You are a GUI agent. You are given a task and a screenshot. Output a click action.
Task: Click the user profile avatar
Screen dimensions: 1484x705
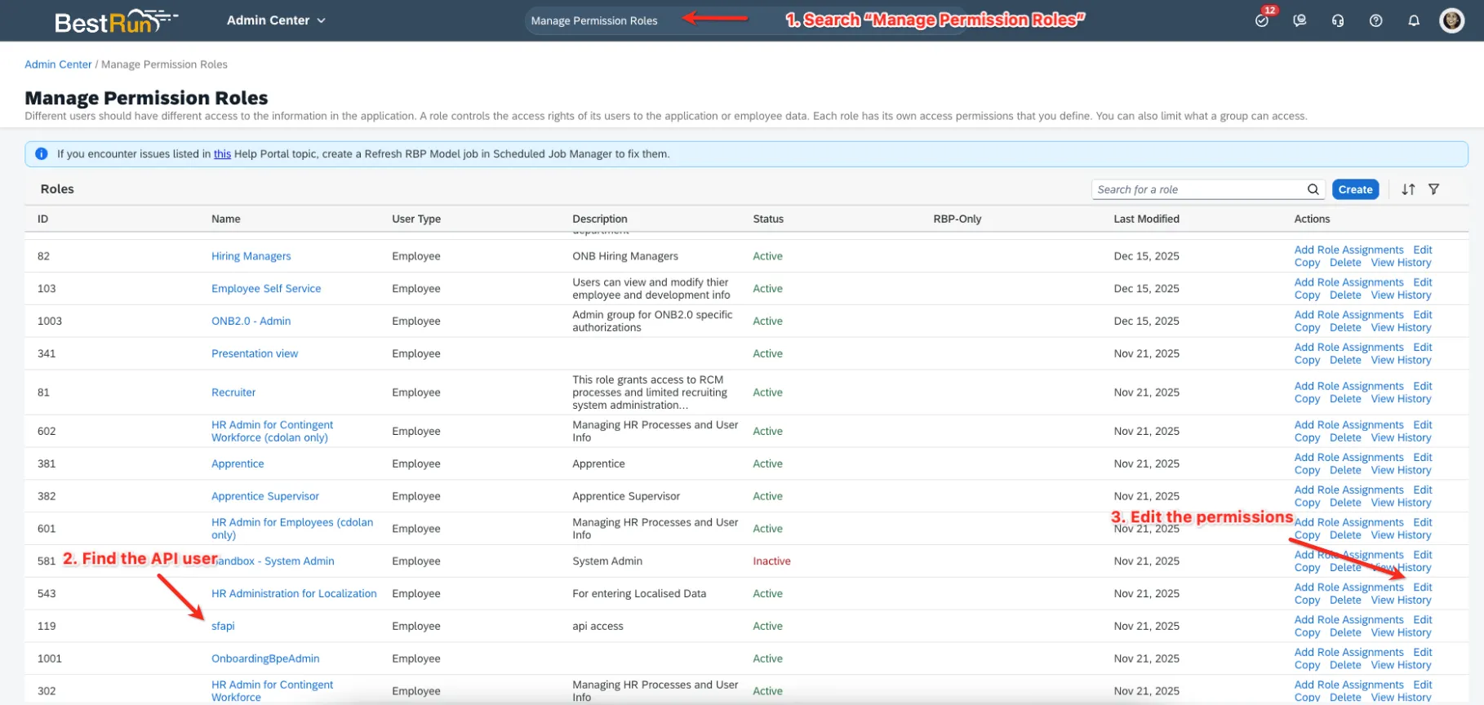[x=1451, y=20]
